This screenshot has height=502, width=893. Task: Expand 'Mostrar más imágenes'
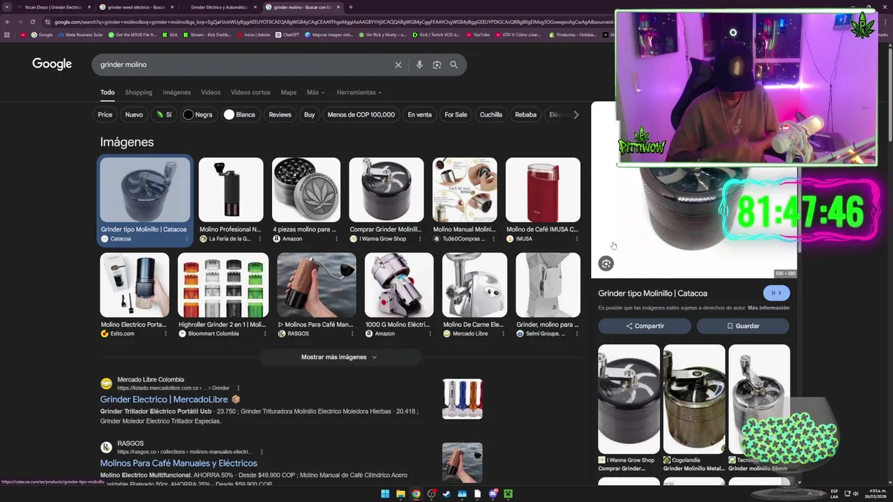[339, 357]
